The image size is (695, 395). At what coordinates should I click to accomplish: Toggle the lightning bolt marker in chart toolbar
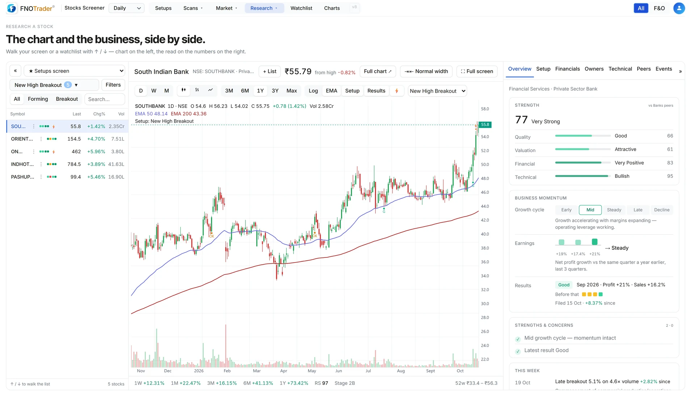397,91
